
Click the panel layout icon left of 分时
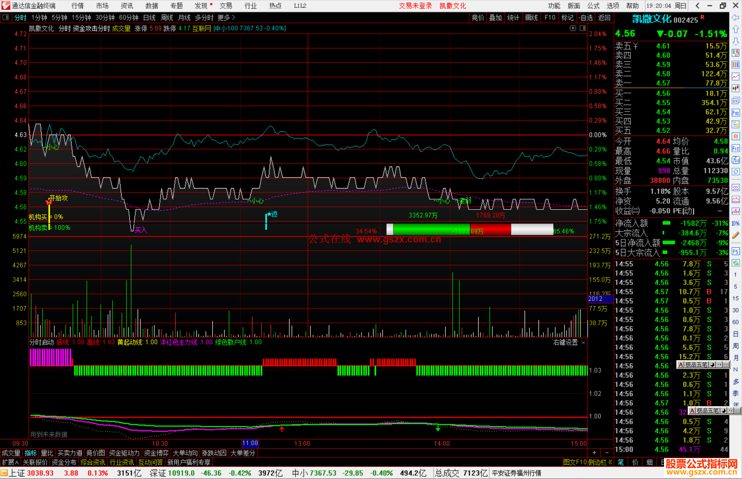[x=5, y=18]
